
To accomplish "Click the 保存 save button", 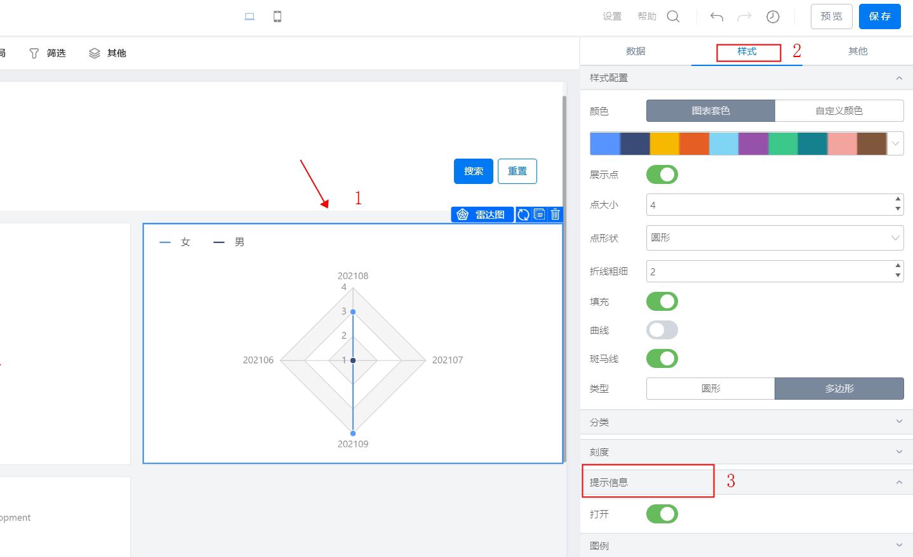I will (x=880, y=16).
